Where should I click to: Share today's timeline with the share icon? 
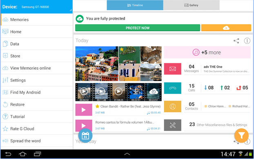236,41
